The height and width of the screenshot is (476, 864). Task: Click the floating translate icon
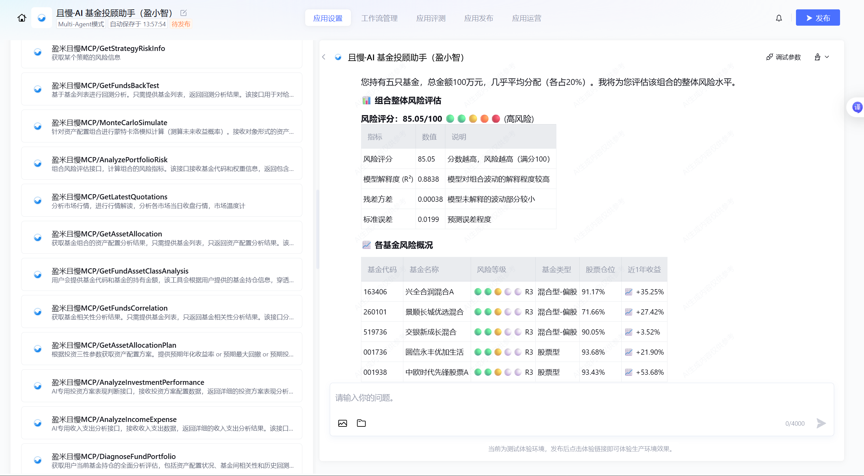857,107
